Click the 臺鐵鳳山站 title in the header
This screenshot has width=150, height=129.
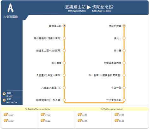click(x=75, y=7)
